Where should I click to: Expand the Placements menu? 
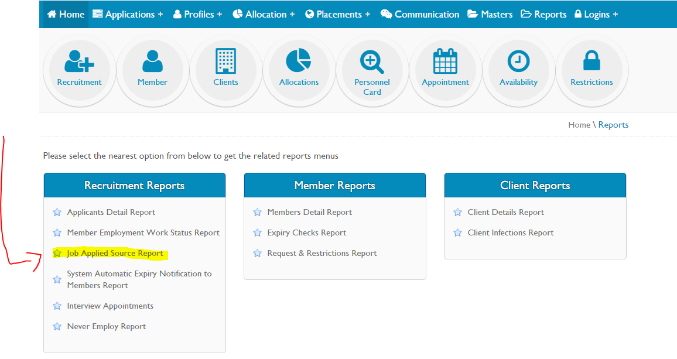(x=338, y=14)
